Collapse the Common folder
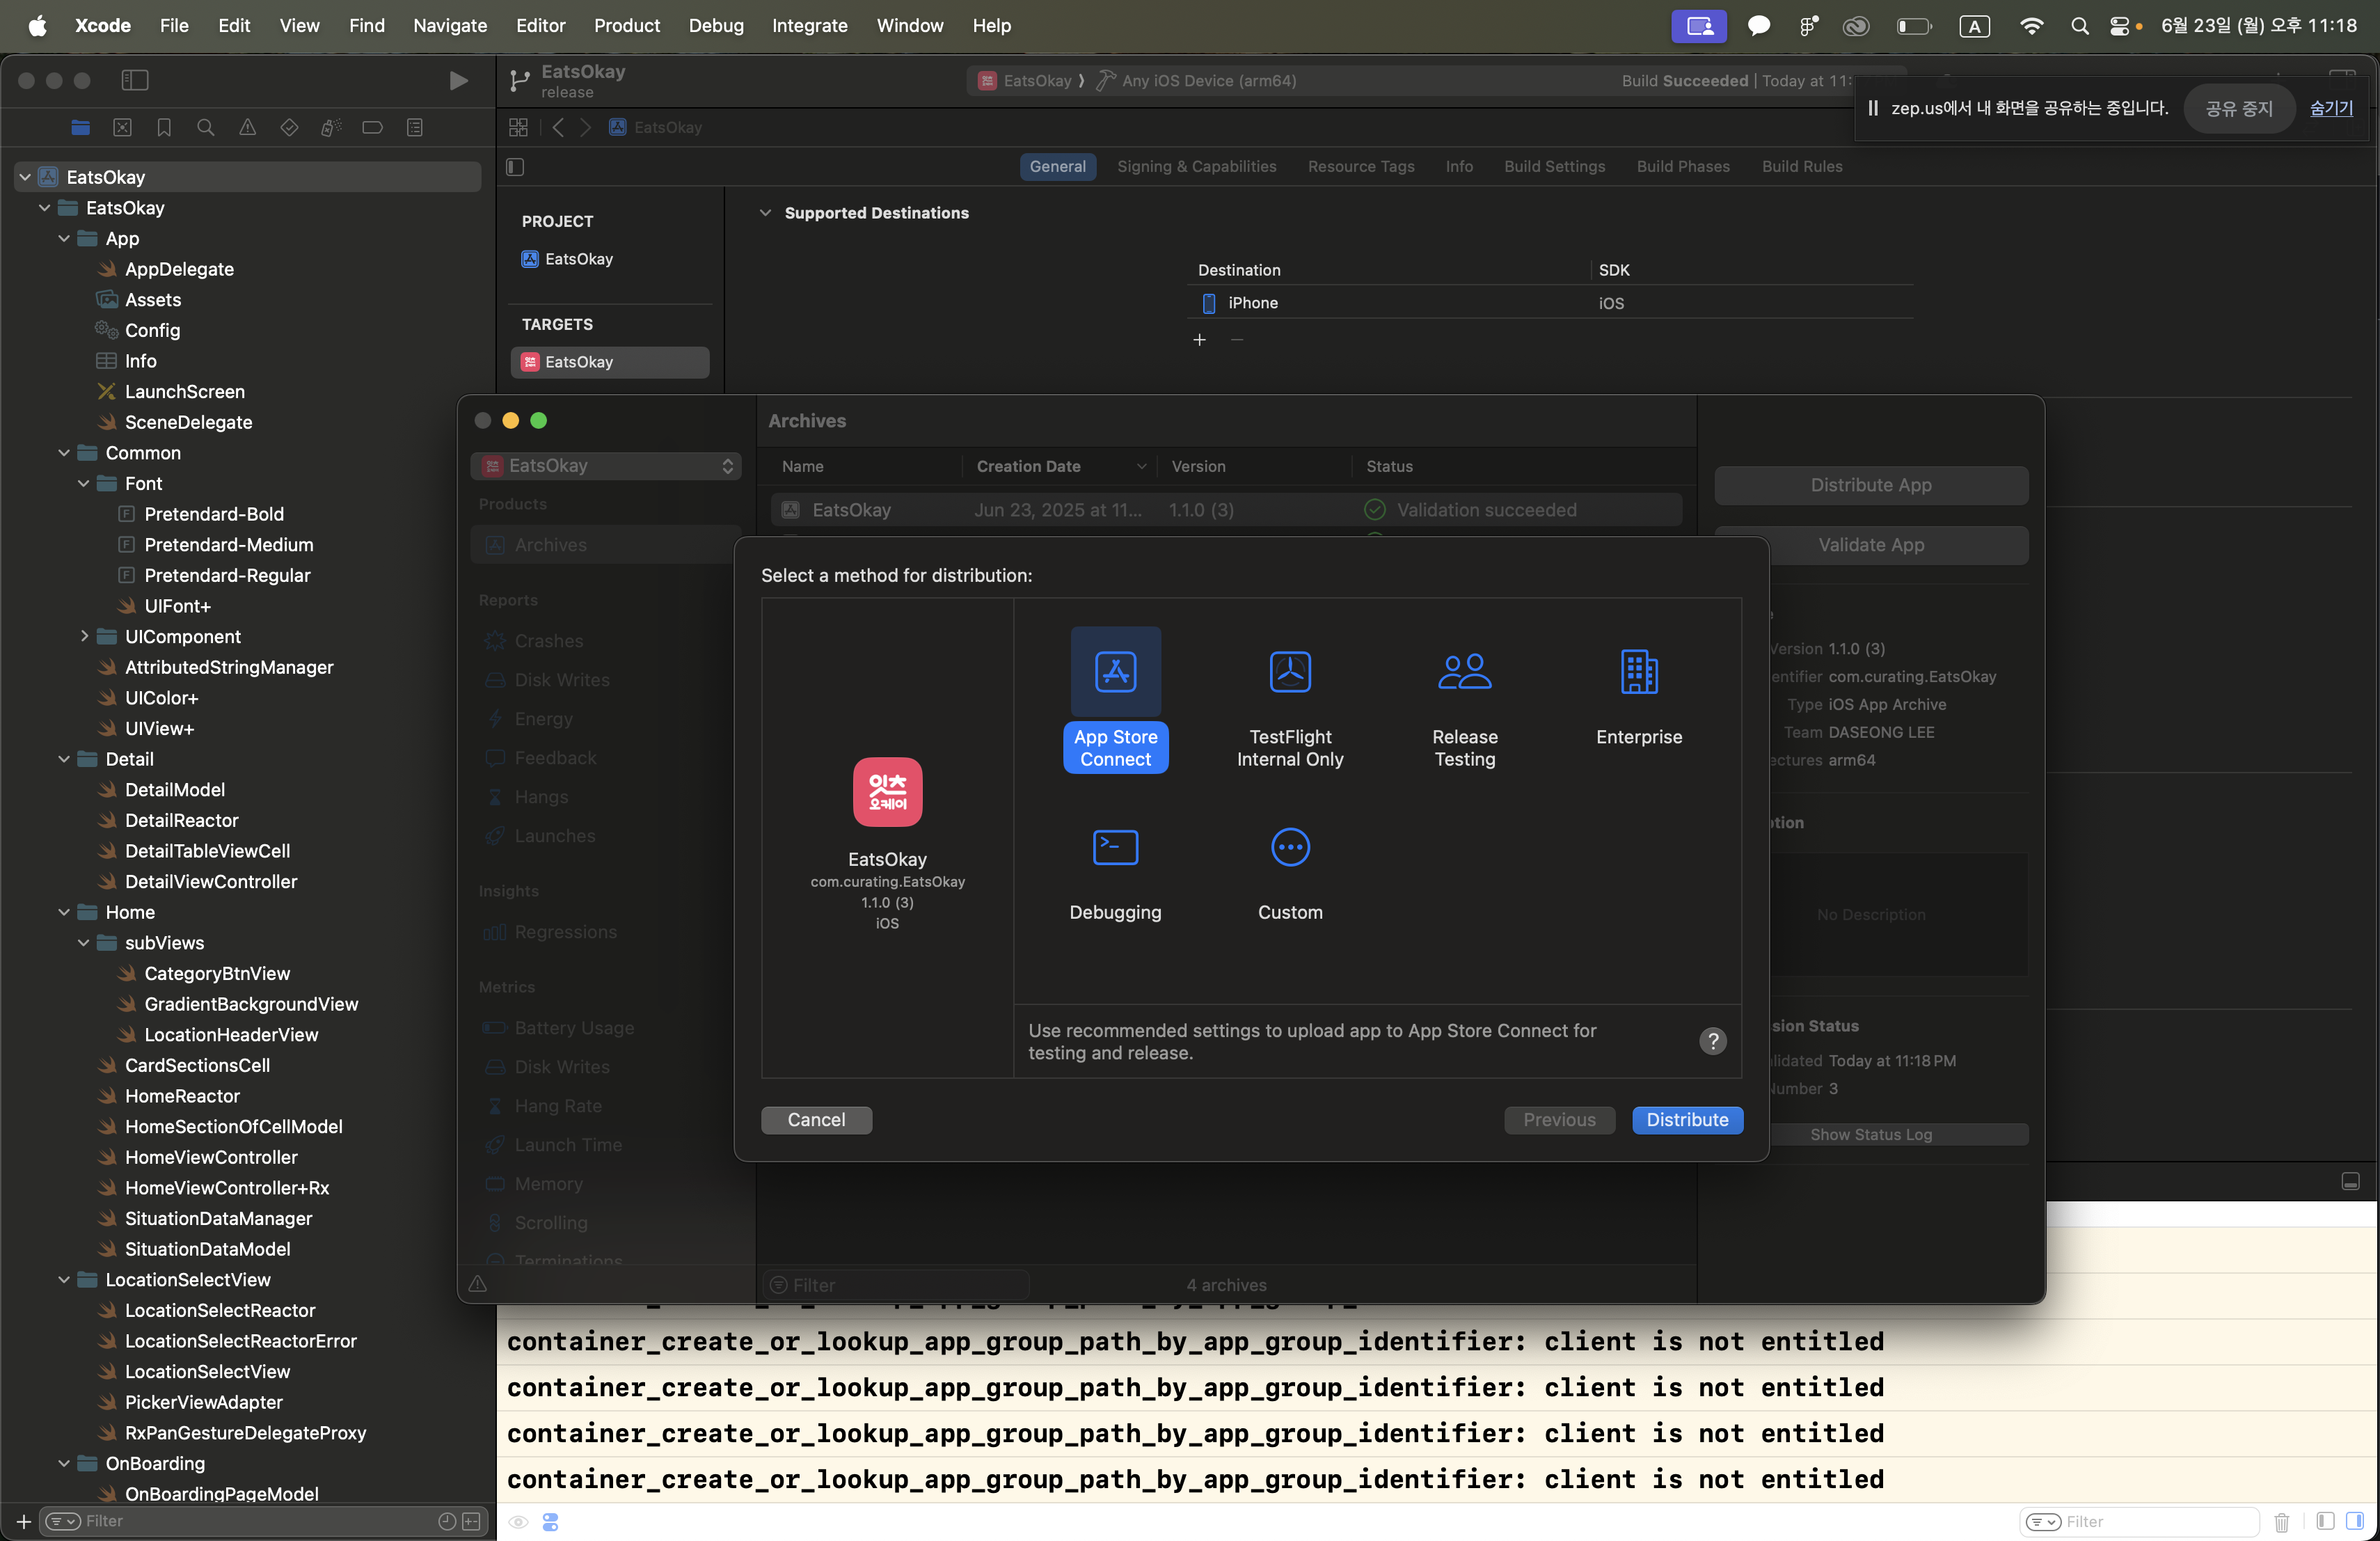 [64, 453]
